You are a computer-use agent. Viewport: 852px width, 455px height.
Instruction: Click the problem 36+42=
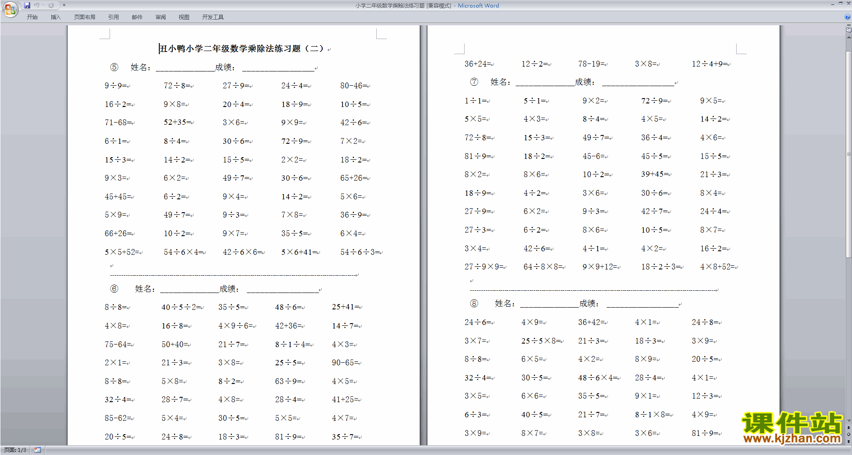[x=592, y=322]
